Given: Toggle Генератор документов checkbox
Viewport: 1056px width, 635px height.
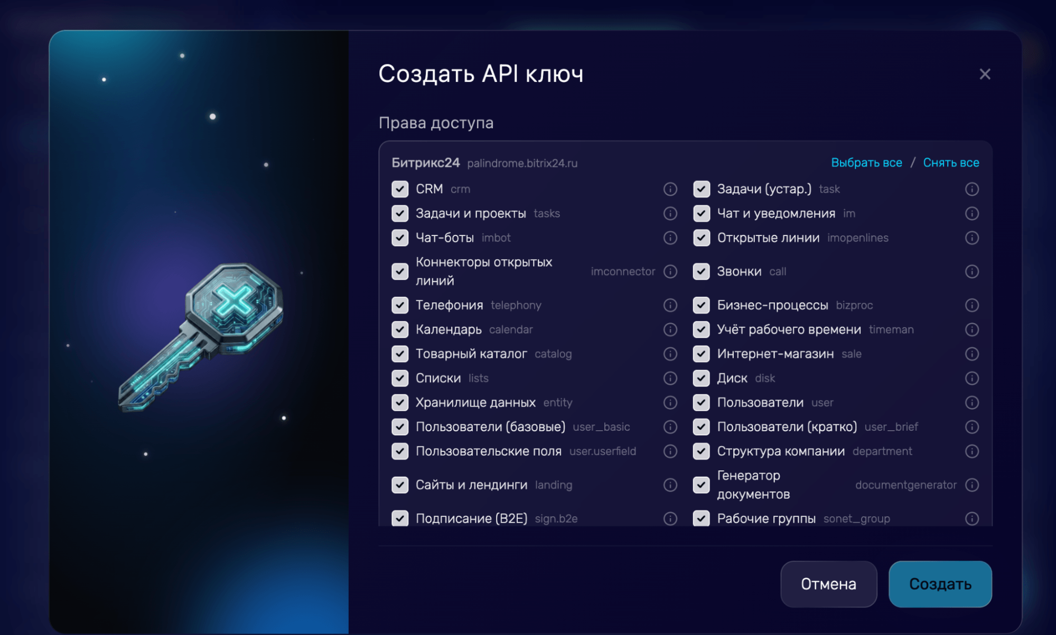Looking at the screenshot, I should pos(701,485).
